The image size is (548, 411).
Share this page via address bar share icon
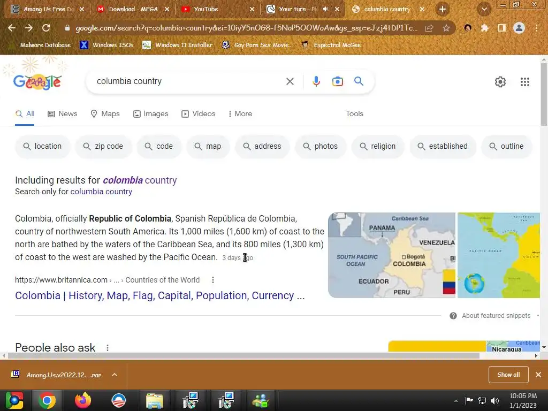click(x=429, y=28)
